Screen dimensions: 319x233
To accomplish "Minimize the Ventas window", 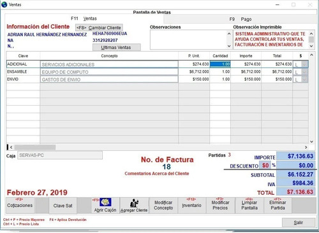I will coord(278,4).
